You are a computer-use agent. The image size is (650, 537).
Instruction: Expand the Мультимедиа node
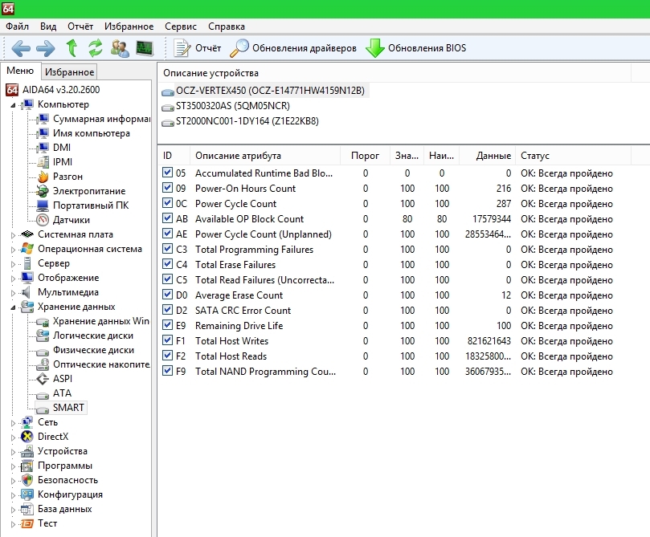coord(13,293)
